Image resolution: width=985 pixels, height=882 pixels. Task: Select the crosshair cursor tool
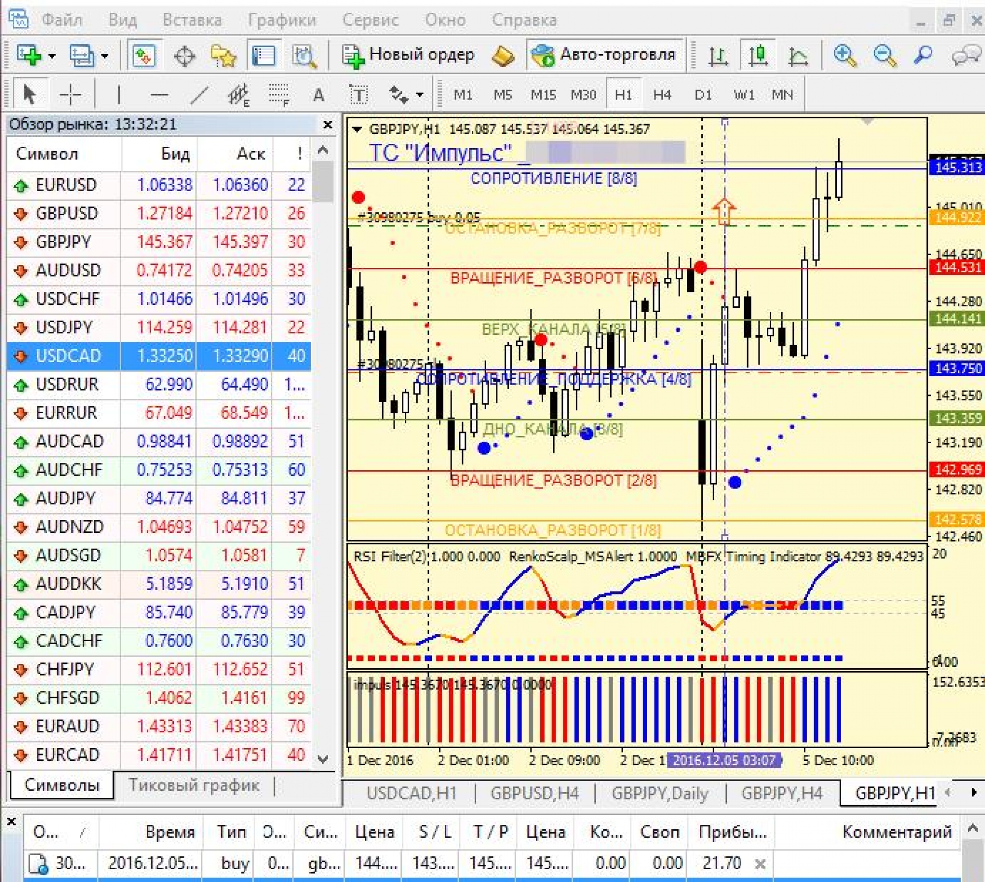pyautogui.click(x=70, y=94)
